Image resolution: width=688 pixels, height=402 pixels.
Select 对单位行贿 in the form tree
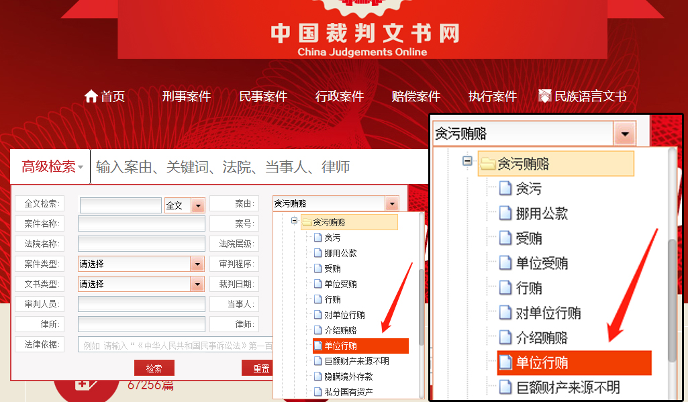coord(344,315)
